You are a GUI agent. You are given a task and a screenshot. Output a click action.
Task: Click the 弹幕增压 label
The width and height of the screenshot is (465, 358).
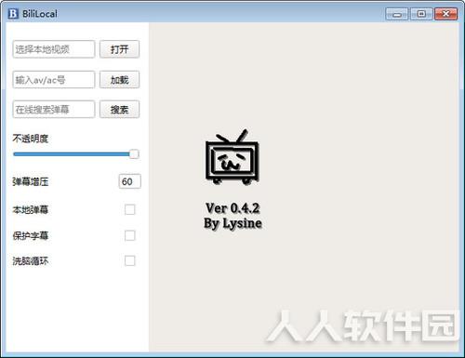pyautogui.click(x=31, y=181)
